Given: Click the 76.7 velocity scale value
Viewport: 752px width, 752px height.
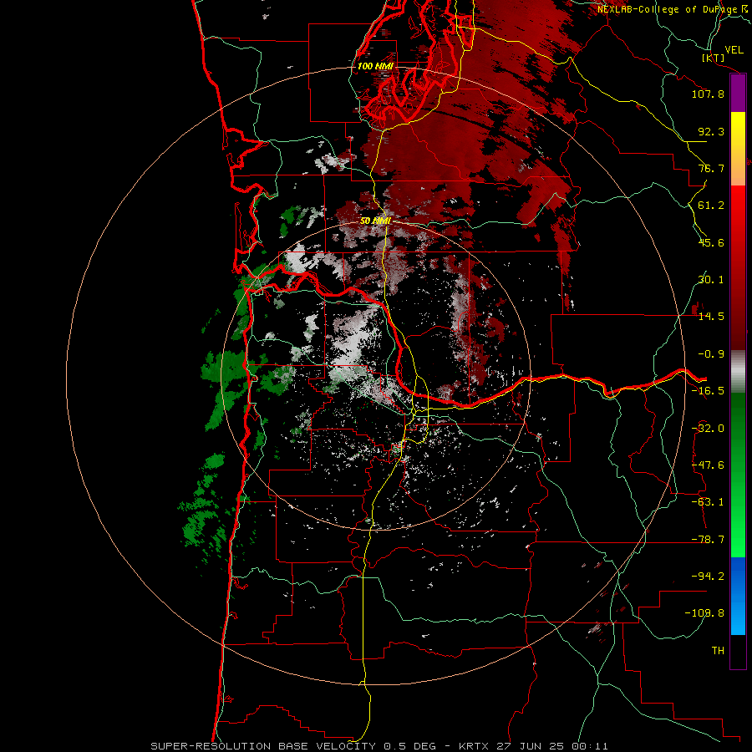Looking at the screenshot, I should (x=711, y=168).
